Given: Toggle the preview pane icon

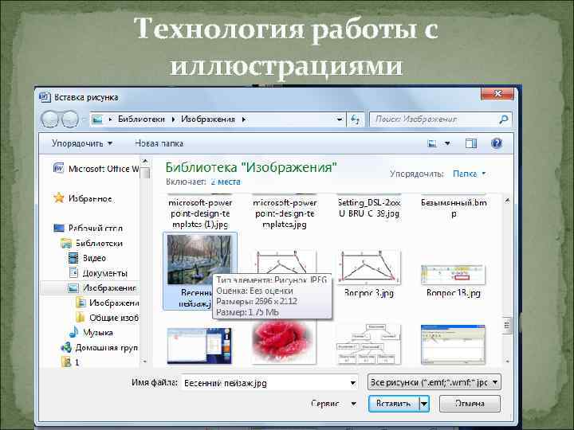Looking at the screenshot, I should point(471,143).
